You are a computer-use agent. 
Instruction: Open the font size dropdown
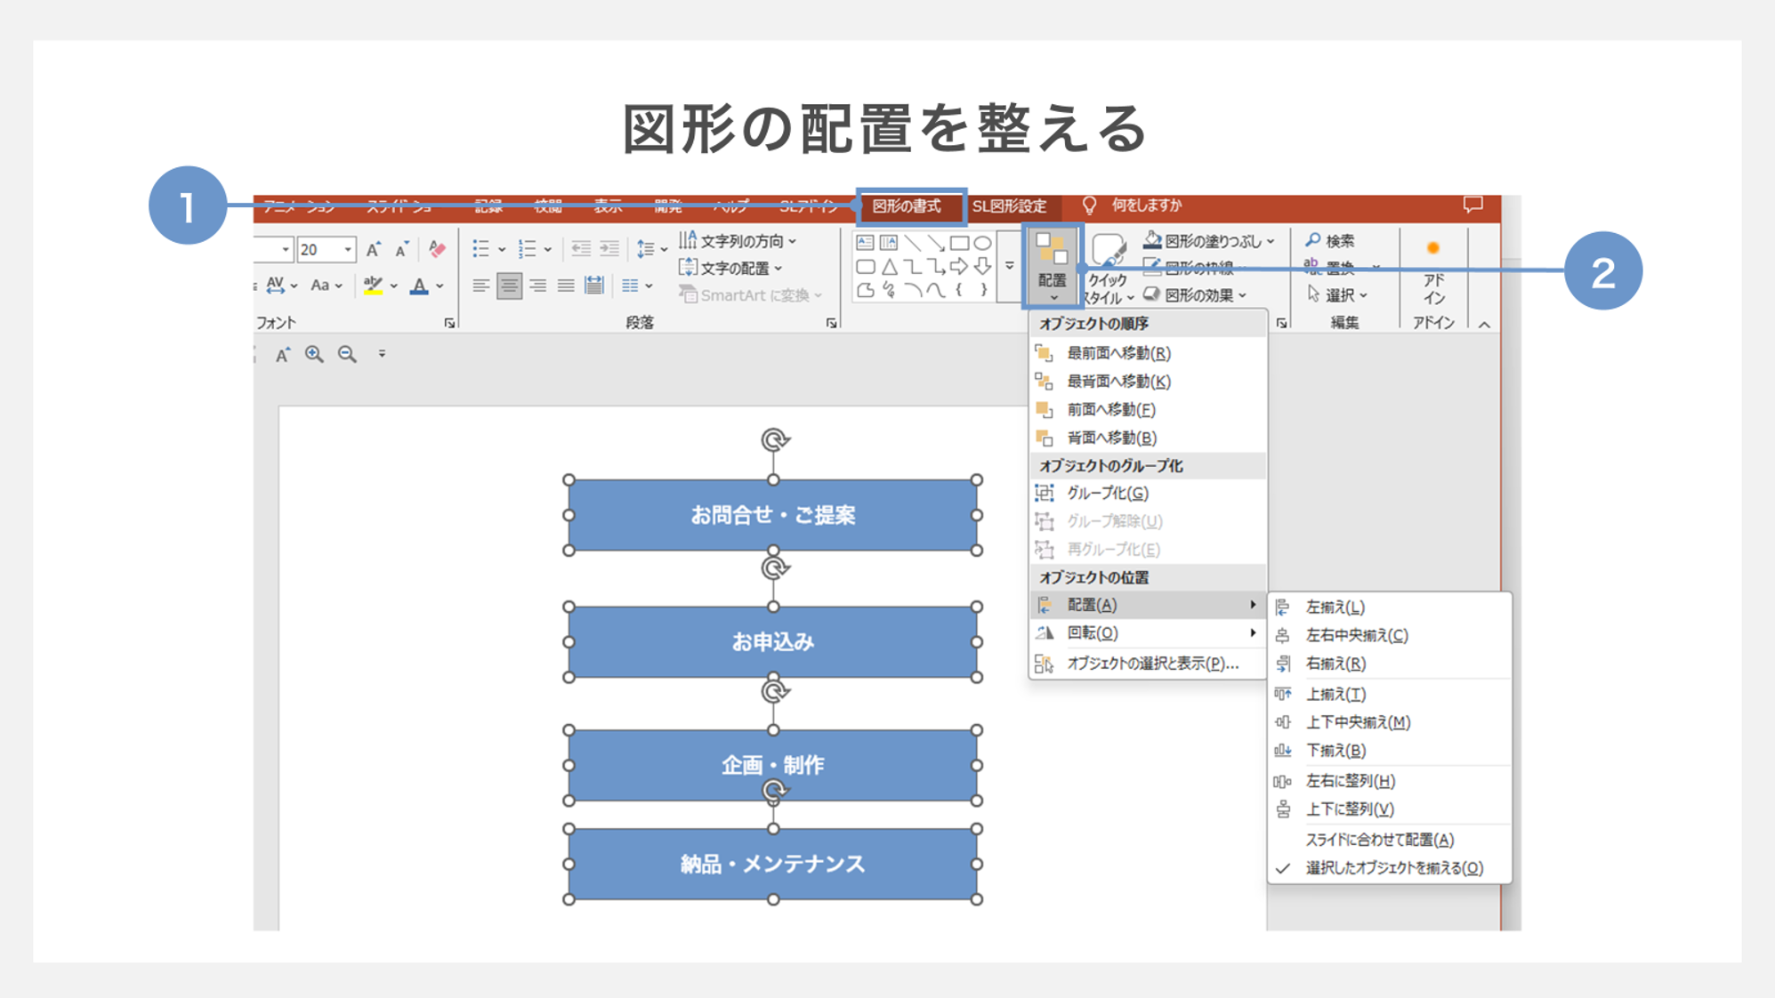pyautogui.click(x=348, y=249)
